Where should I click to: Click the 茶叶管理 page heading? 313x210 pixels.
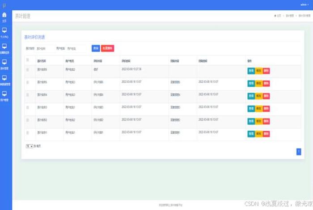pyautogui.click(x=22, y=16)
